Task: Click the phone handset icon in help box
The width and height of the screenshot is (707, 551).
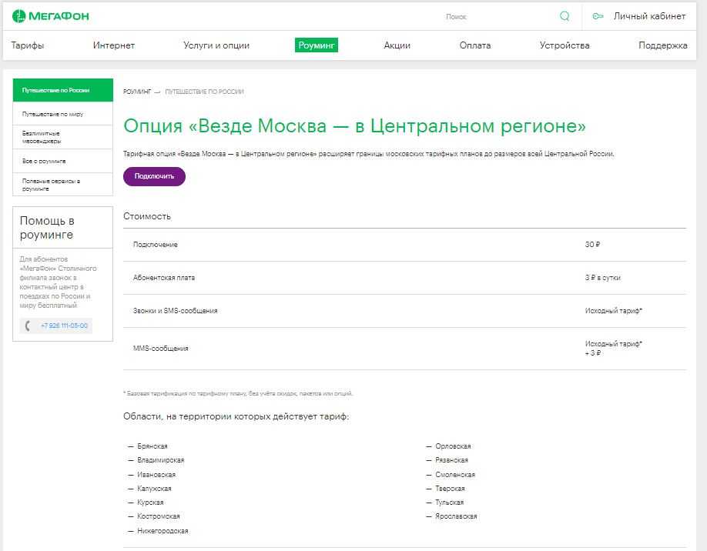Action: pyautogui.click(x=28, y=326)
